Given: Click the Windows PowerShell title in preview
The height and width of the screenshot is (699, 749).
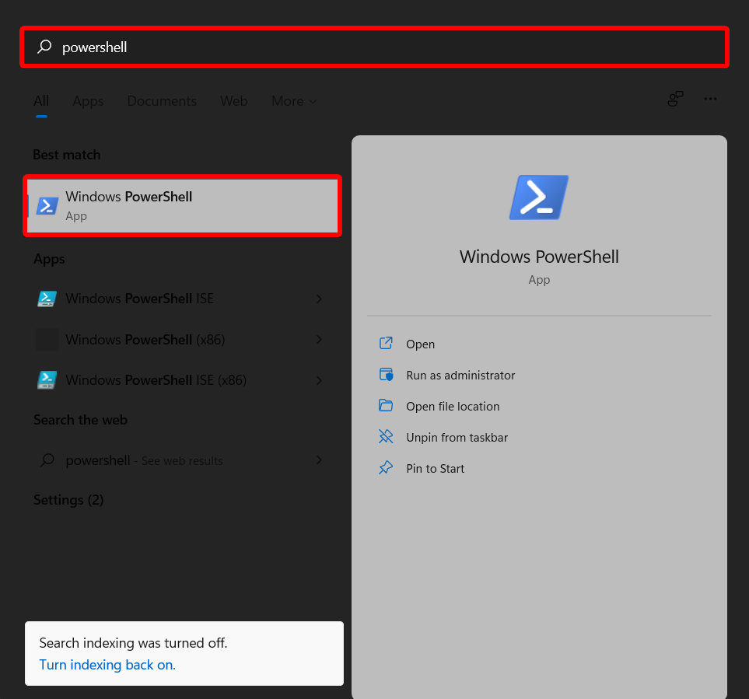Looking at the screenshot, I should click(539, 257).
